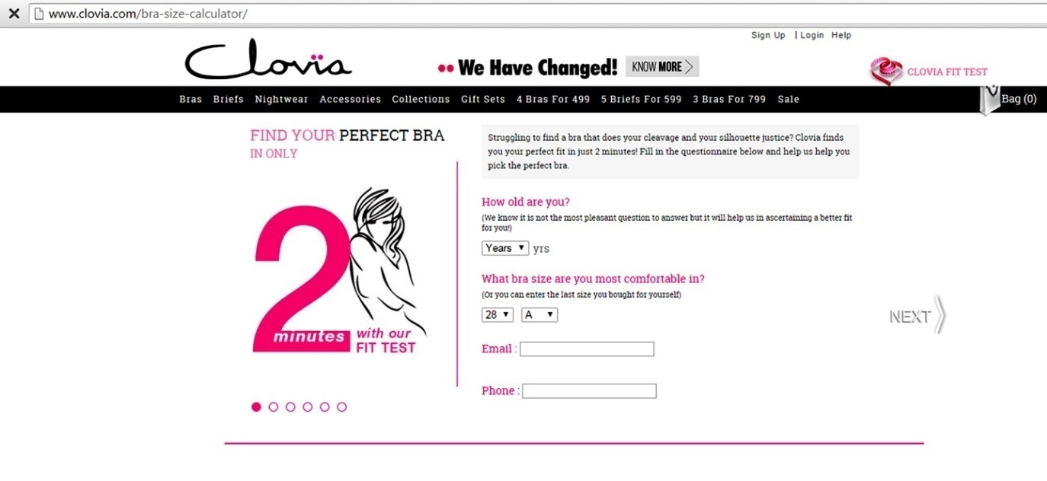Click the NEXT arrow chevron
1047x481 pixels.
point(940,315)
